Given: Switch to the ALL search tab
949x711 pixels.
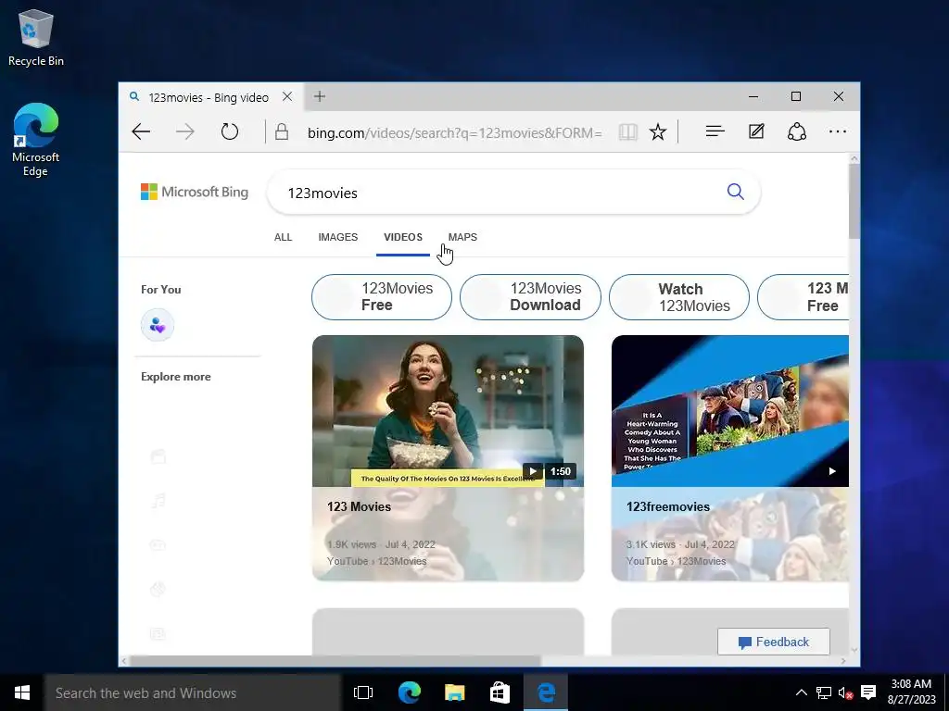Looking at the screenshot, I should click(x=284, y=237).
